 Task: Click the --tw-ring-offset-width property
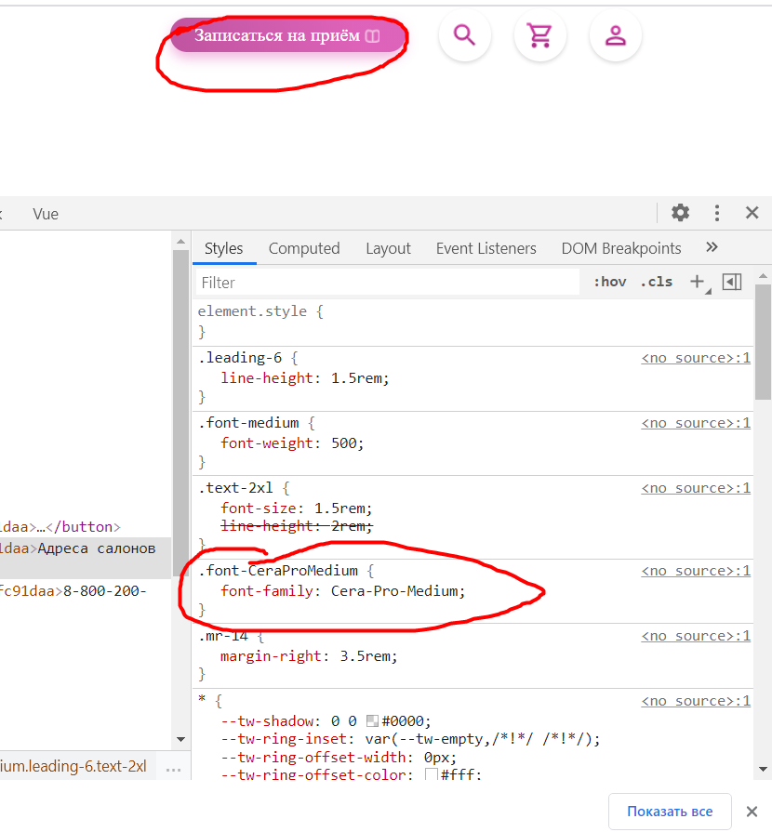313,758
